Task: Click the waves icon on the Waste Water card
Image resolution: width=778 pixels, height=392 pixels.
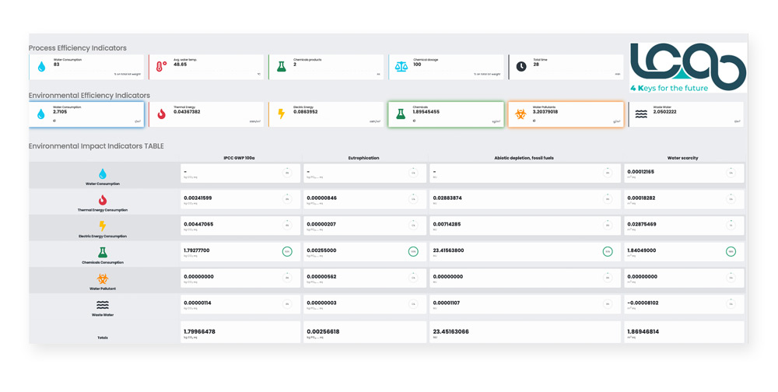Action: click(641, 114)
